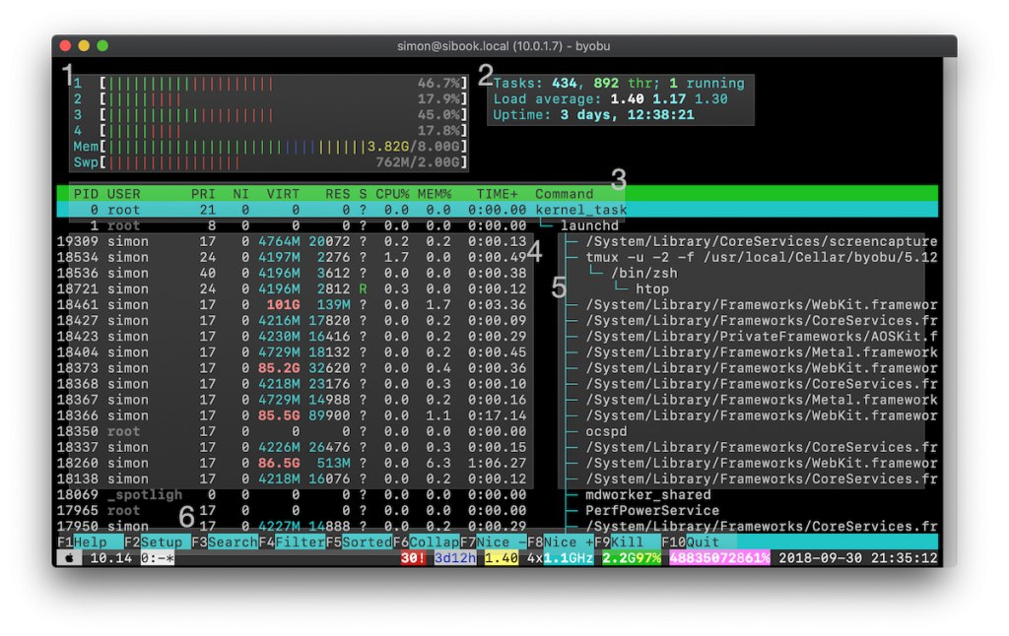Screen dimensions: 1009x636
Task: Sort by the PRI column header
Action: (203, 194)
